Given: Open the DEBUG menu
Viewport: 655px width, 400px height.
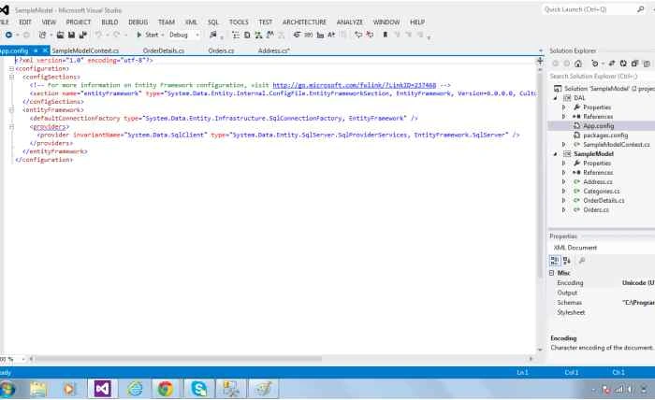Looking at the screenshot, I should (138, 22).
